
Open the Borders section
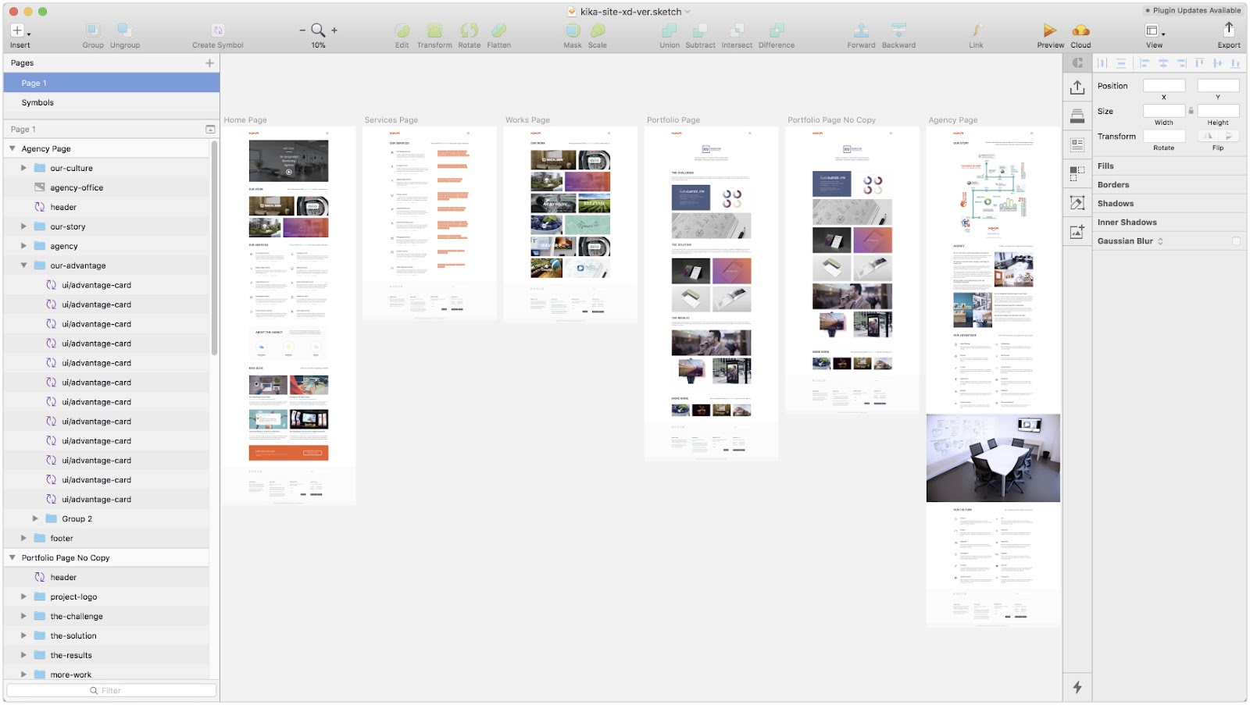pos(1169,185)
